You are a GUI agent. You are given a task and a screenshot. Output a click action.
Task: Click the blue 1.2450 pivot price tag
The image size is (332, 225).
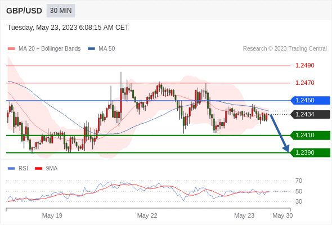pos(311,100)
